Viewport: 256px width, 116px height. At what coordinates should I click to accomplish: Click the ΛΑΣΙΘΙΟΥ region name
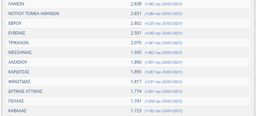point(18,62)
